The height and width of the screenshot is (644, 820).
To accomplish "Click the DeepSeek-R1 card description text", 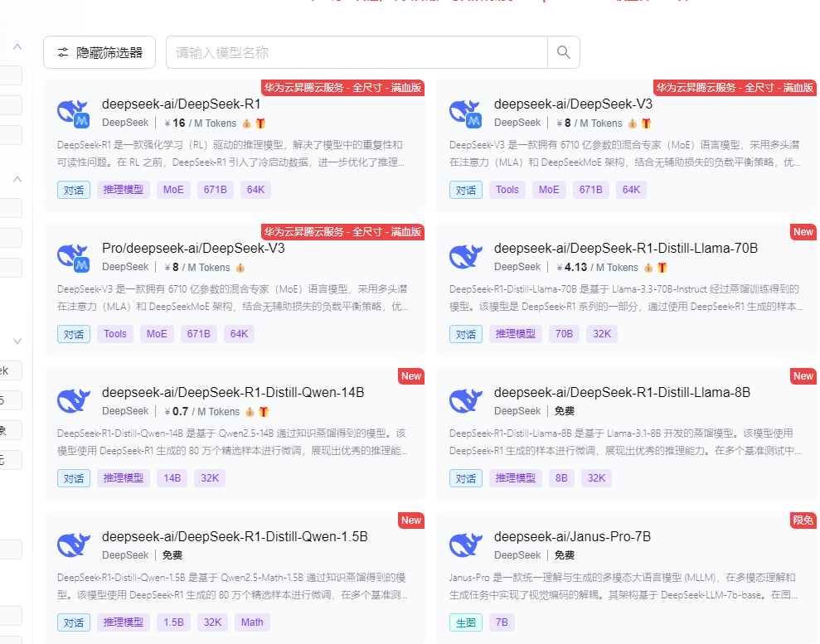I will 230,153.
